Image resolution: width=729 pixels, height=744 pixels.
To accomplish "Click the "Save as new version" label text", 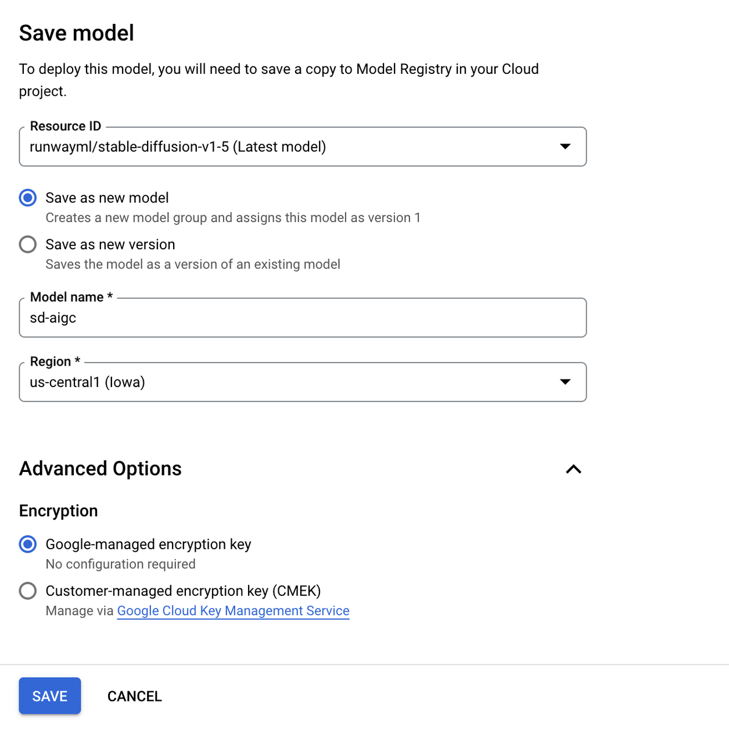I will pos(110,244).
